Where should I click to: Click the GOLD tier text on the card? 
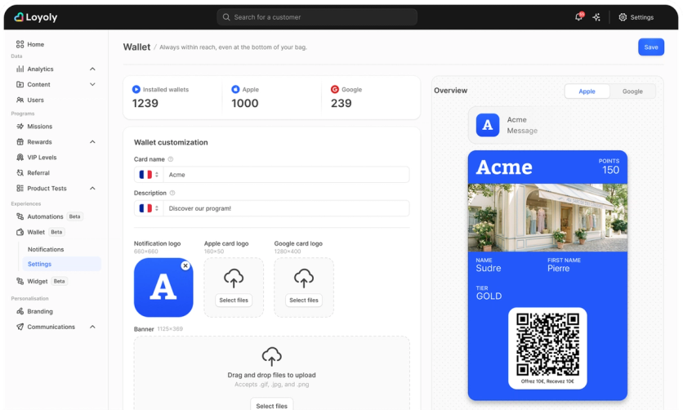(489, 296)
